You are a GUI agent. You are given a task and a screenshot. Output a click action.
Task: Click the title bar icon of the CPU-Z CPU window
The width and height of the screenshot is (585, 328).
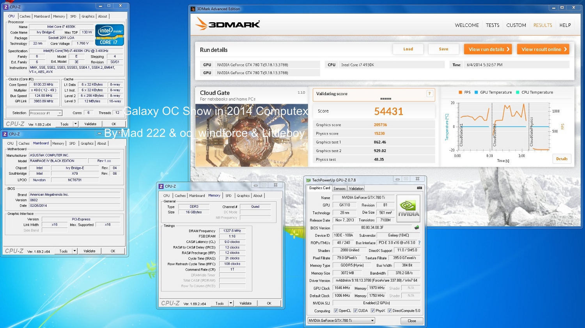pyautogui.click(x=6, y=7)
